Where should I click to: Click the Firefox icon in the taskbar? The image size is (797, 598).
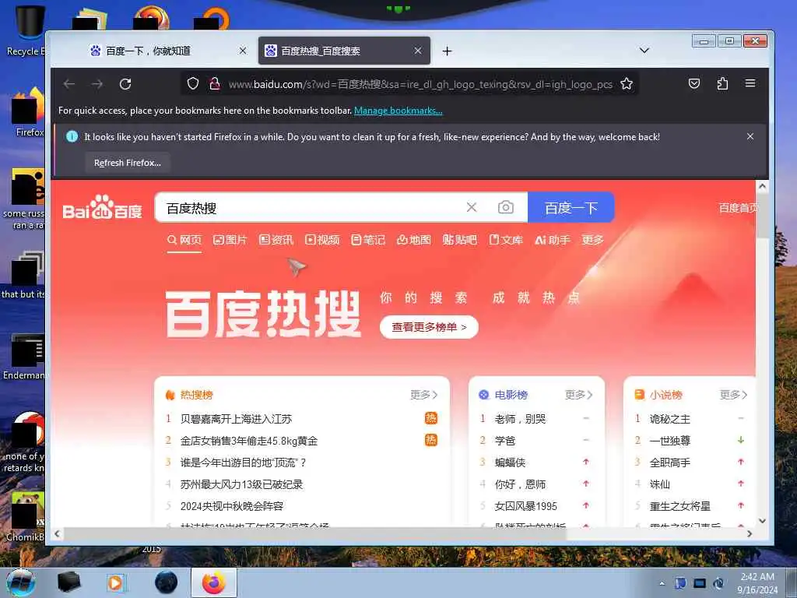click(x=213, y=582)
